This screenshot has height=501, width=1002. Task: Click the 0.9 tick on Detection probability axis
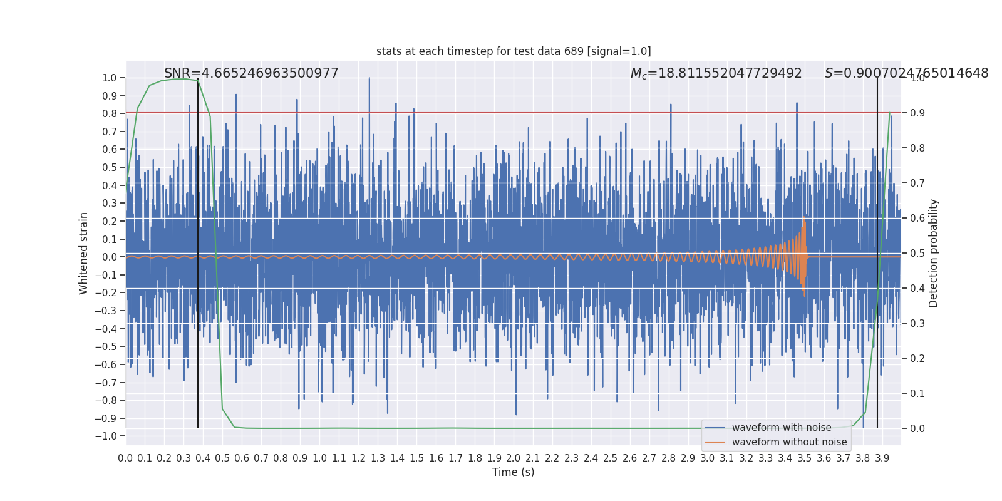click(917, 113)
